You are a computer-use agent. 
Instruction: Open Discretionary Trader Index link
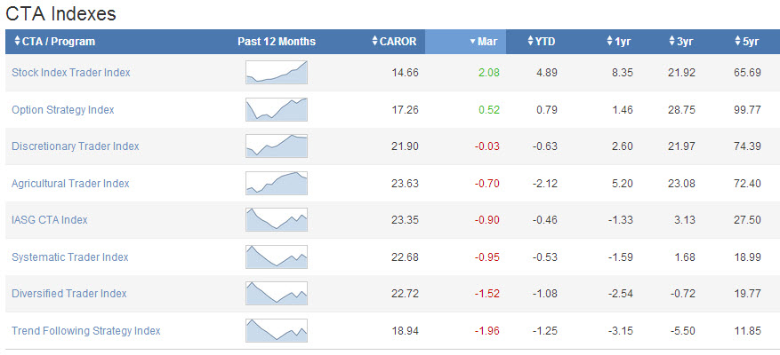click(76, 146)
